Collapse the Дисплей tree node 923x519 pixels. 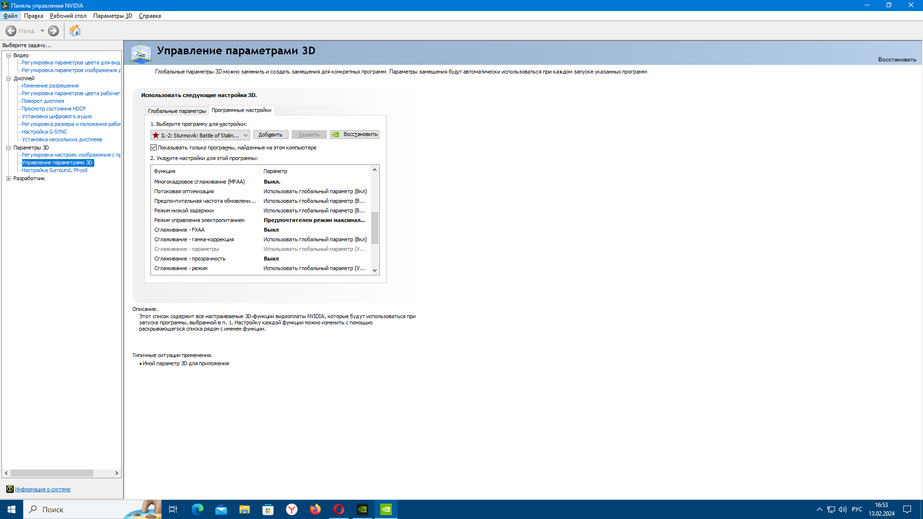pyautogui.click(x=8, y=78)
